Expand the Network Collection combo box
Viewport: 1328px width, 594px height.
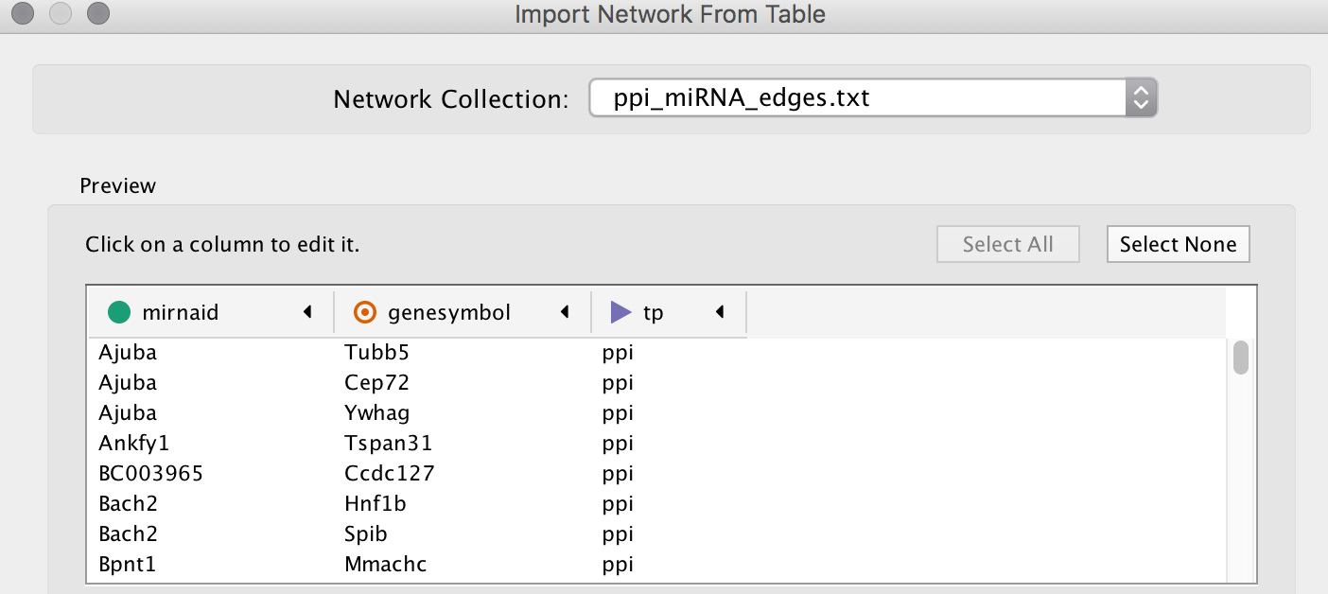pyautogui.click(x=1141, y=97)
